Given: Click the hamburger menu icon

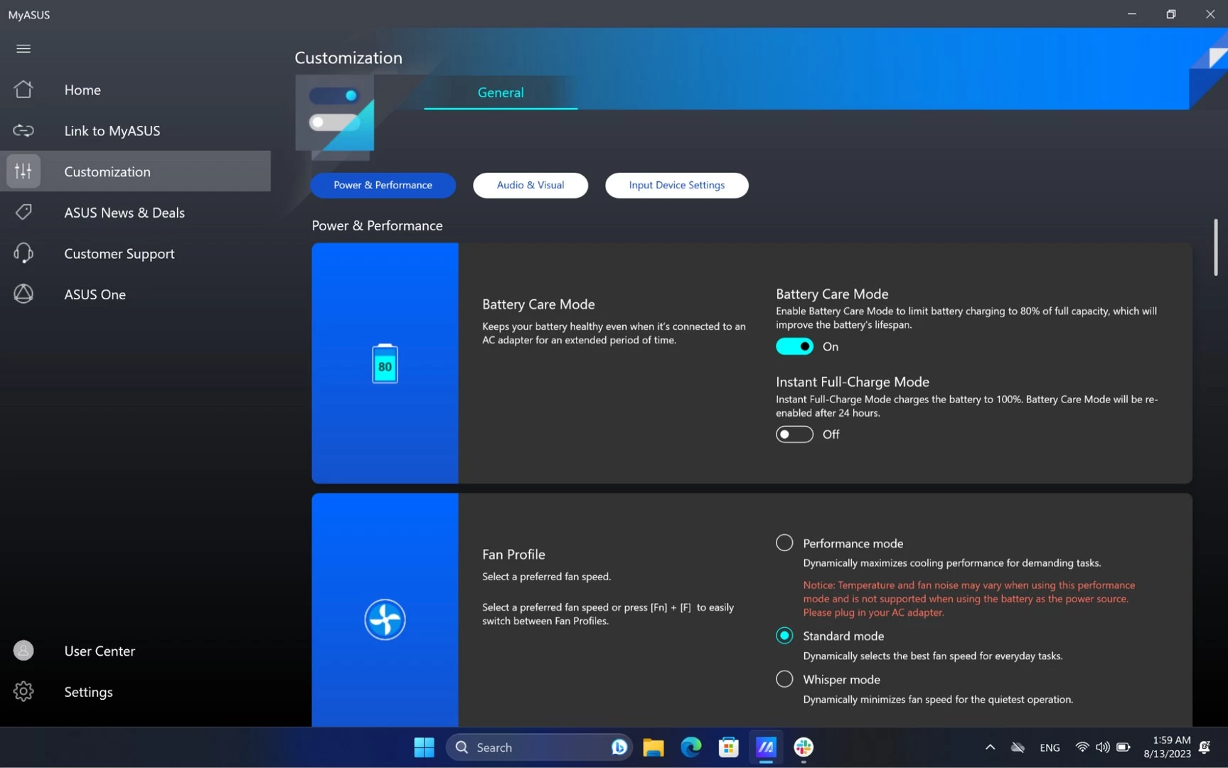Looking at the screenshot, I should [x=23, y=48].
